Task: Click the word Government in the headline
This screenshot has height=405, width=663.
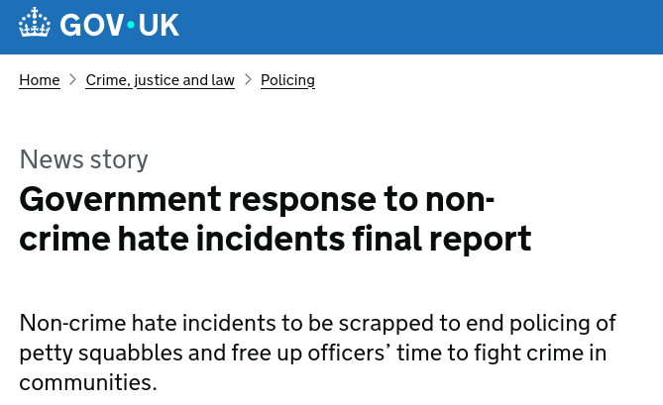Action: (x=121, y=199)
